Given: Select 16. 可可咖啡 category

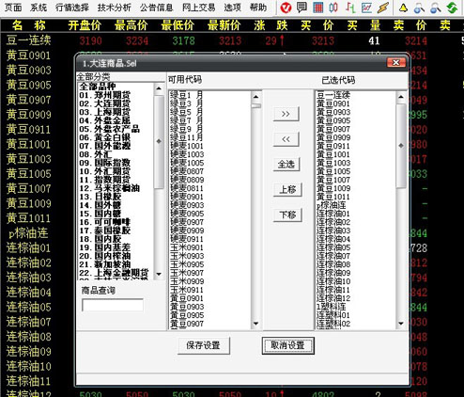Looking at the screenshot, I should coord(105,222).
